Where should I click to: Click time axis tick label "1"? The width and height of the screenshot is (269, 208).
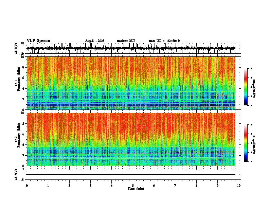coord(48,186)
